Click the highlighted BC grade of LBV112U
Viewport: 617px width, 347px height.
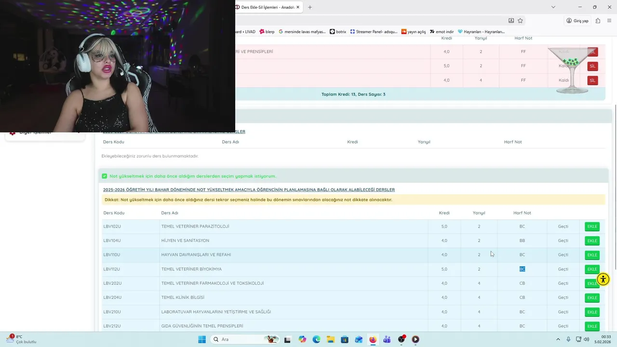tap(522, 269)
